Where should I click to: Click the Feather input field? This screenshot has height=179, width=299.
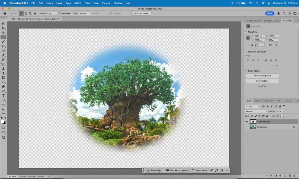pyautogui.click(x=53, y=13)
